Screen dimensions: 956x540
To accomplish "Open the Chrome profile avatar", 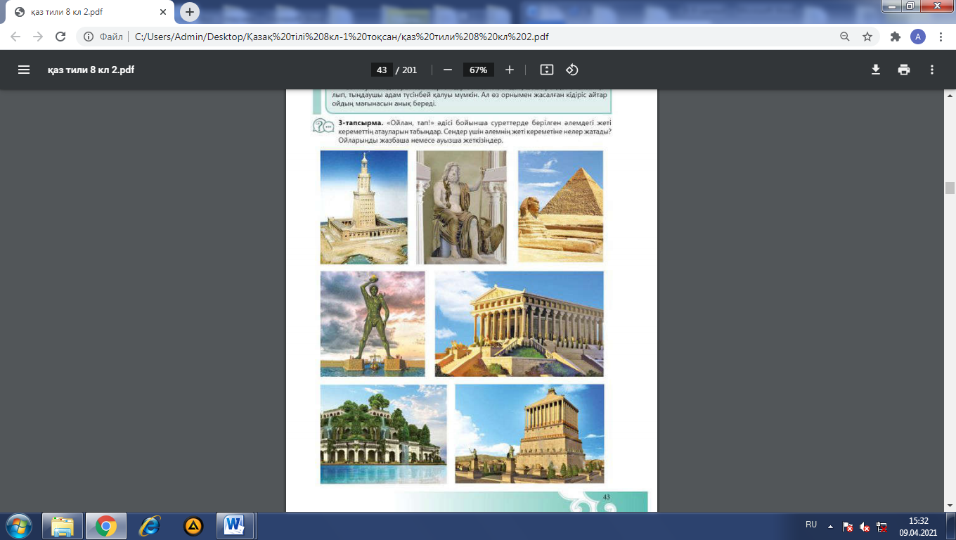I will pos(918,37).
